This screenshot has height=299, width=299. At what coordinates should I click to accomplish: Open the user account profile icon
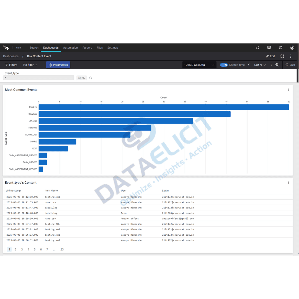tap(292, 48)
